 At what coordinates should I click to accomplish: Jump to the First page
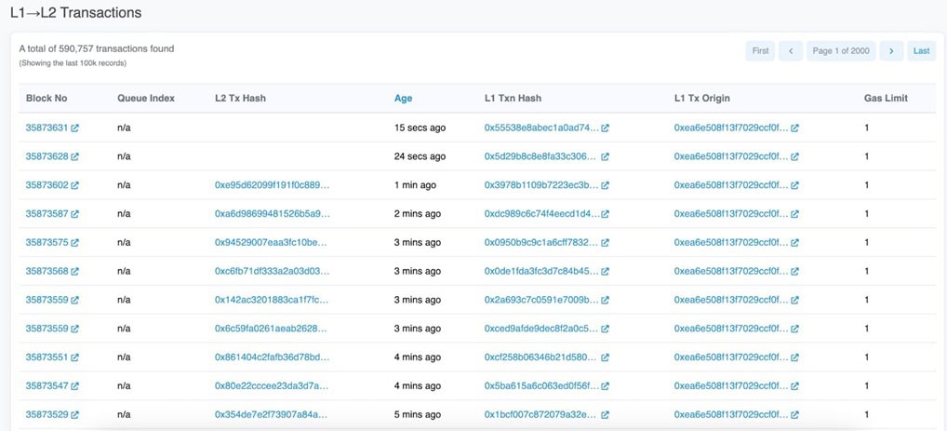(760, 51)
